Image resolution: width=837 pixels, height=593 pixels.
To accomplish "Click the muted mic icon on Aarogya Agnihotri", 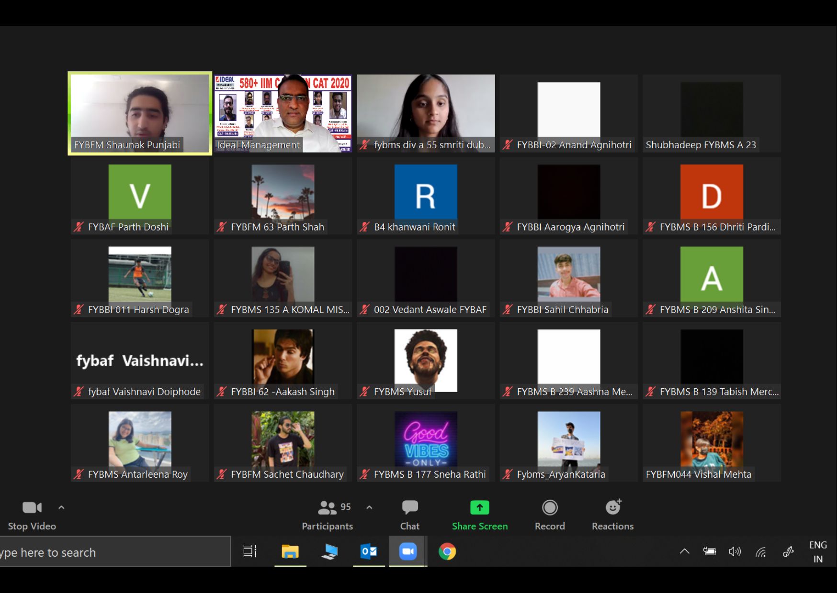I will (x=508, y=227).
